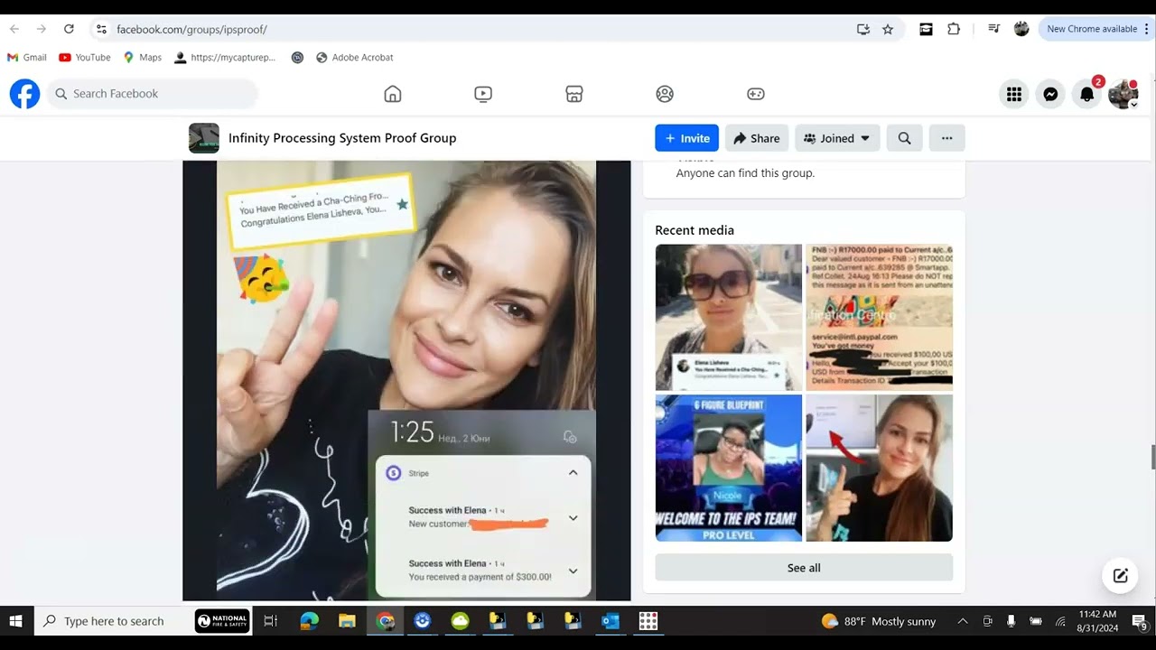Screen dimensions: 1156x650
Task: Open the thumbs-up woman media thumbnail
Action: [879, 468]
